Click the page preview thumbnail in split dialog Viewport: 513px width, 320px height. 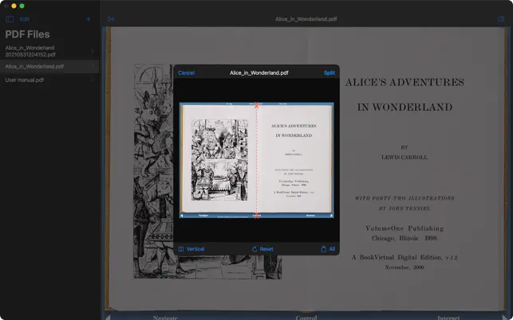(257, 160)
